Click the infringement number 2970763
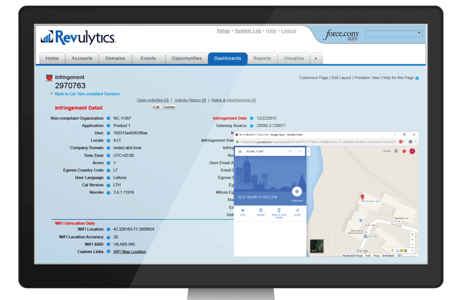 70,86
